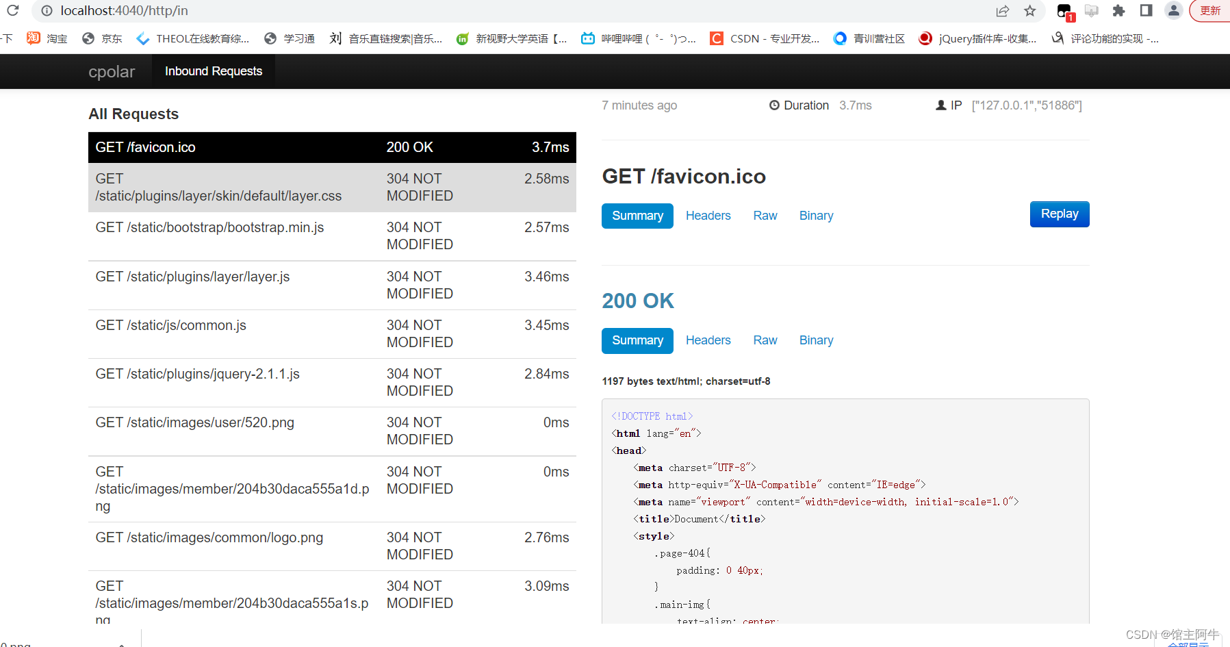Open the extensions puzzle-piece icon
The width and height of the screenshot is (1230, 647).
1118,10
